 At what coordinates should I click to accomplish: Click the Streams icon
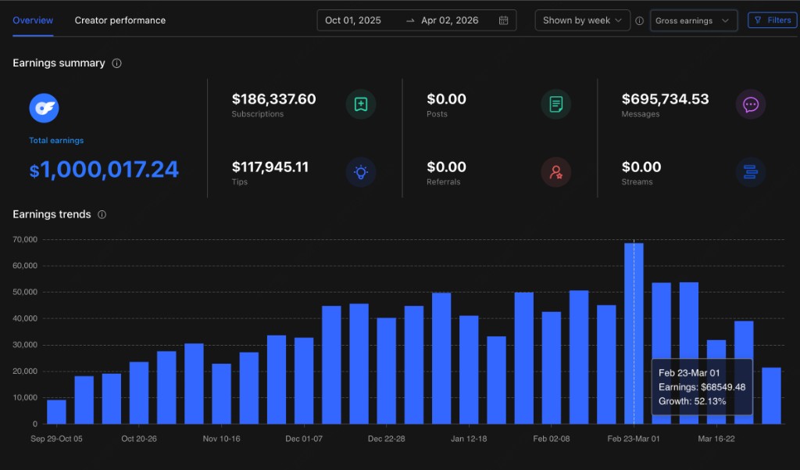point(751,172)
